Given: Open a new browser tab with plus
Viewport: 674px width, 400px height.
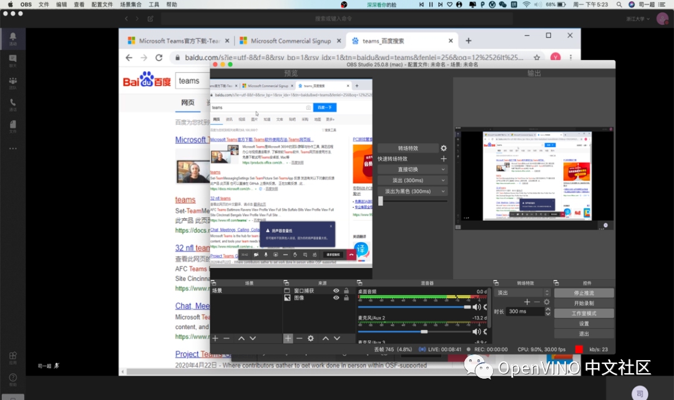Looking at the screenshot, I should 469,41.
